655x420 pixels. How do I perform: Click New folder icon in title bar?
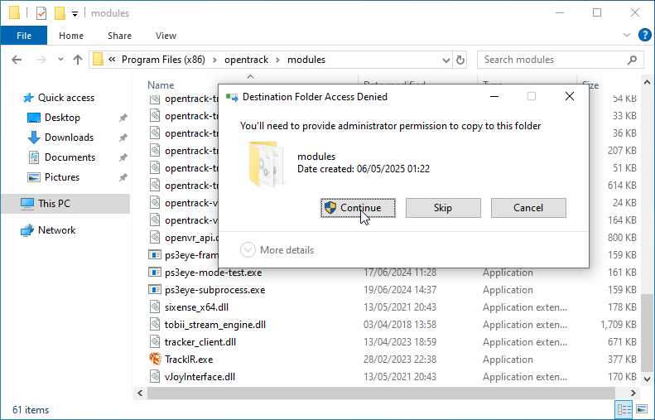(60, 13)
